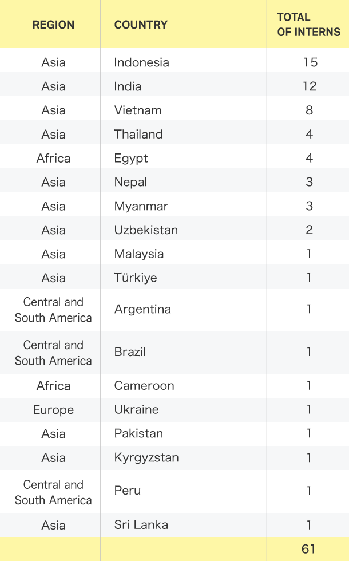Select Central and South America beside Brazil
Image resolution: width=349 pixels, height=561 pixels.
point(53,353)
